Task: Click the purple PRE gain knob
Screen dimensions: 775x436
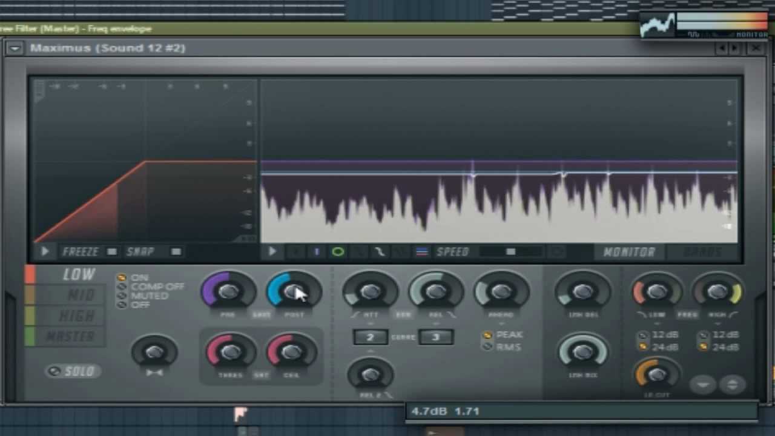Action: (x=228, y=291)
